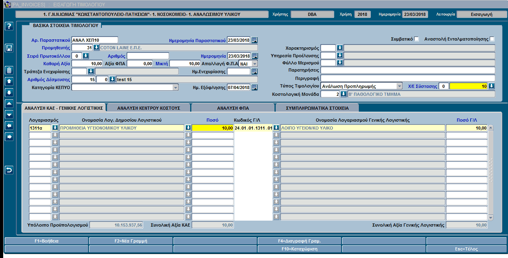
Task: Switch to ΑΝΑΛΥΣΗ ΦΠΑ tab
Action: (x=234, y=108)
